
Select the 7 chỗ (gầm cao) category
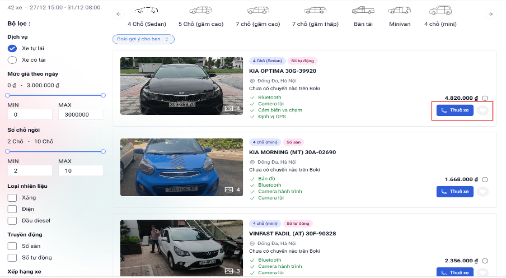tap(258, 17)
